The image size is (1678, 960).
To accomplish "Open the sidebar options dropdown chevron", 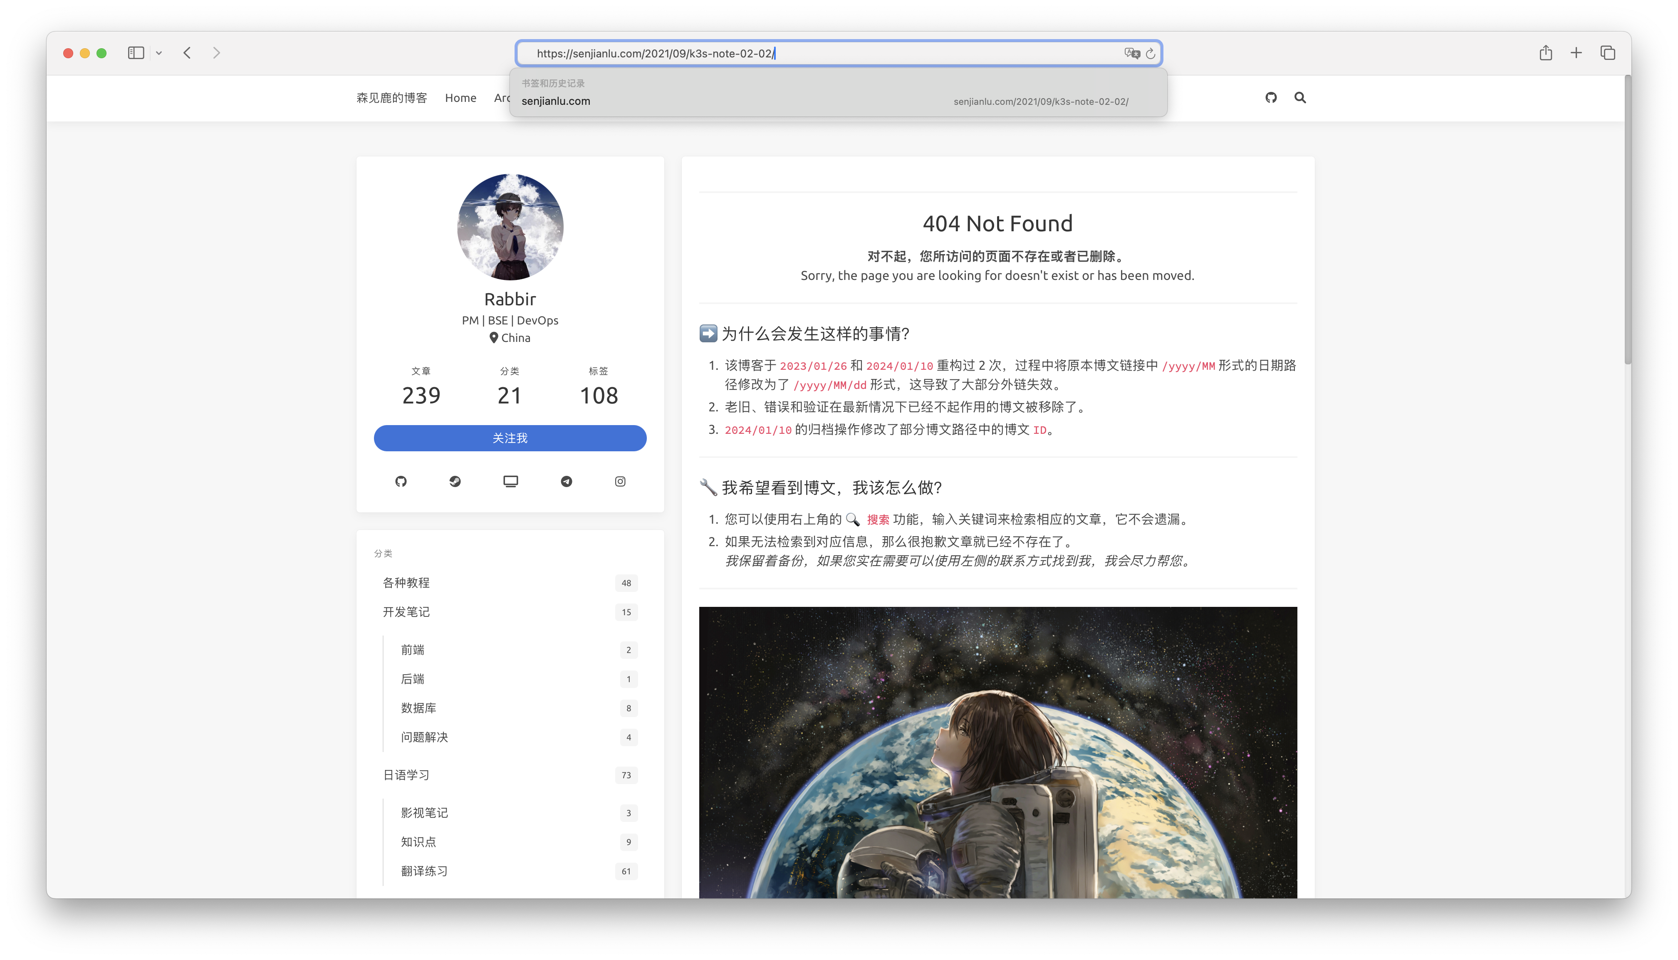I will tap(159, 53).
